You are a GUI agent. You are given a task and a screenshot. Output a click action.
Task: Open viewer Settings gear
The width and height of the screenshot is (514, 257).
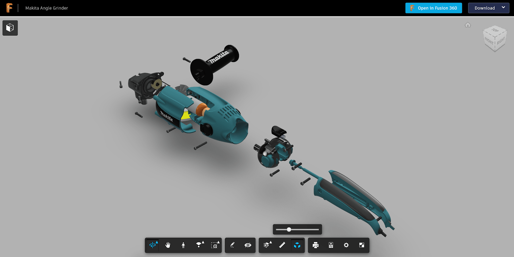(346, 245)
